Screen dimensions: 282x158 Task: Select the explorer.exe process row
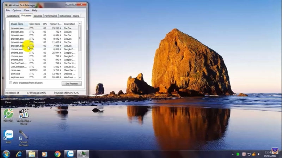[x=44, y=77]
